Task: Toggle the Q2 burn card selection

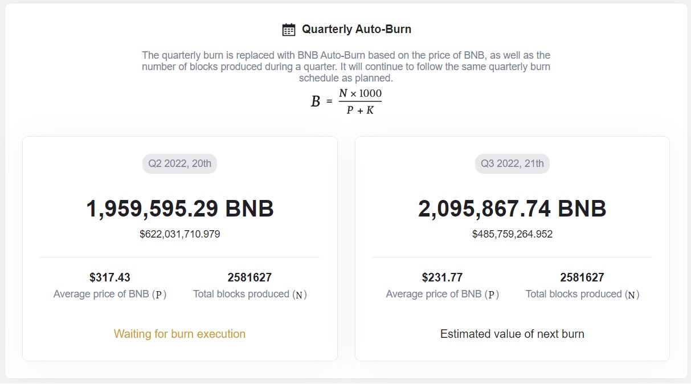Action: 179,248
